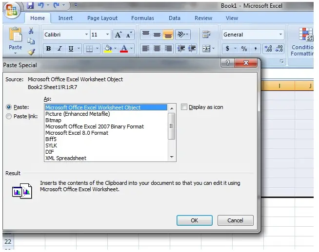Screen dimensions: 319x252
Task: Select the Paste link radio button
Action: coord(9,116)
